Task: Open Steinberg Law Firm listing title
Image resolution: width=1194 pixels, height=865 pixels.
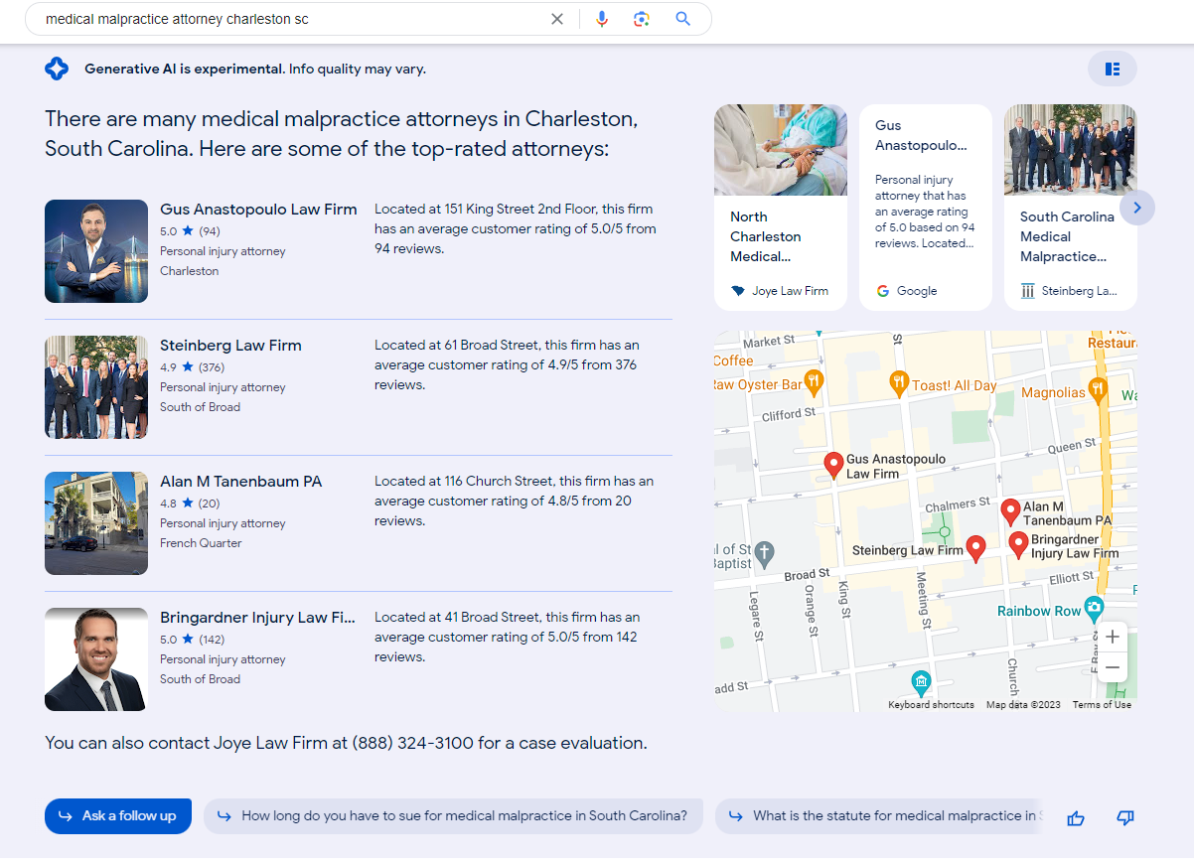Action: point(230,346)
